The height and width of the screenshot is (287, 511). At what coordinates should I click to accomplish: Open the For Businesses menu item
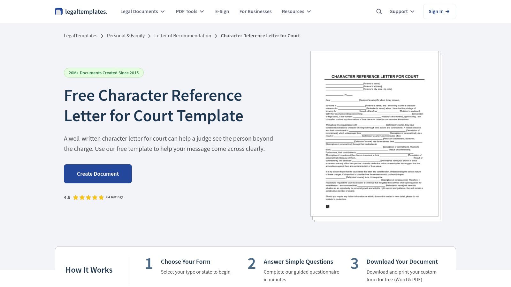256,11
